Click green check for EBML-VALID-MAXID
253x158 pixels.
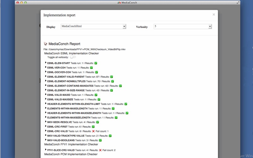tap(96, 95)
